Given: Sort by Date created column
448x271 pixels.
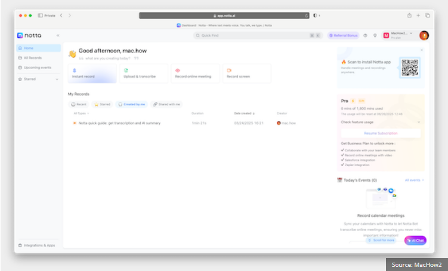Looking at the screenshot, I should [245, 113].
